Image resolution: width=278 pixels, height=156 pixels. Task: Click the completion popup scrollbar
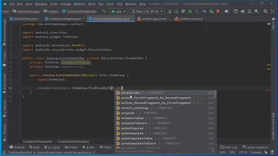coord(215,94)
